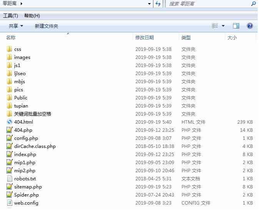The width and height of the screenshot is (273, 210).
Task: Click the 关键词批量加空格 folder icon
Action: [x=9, y=114]
